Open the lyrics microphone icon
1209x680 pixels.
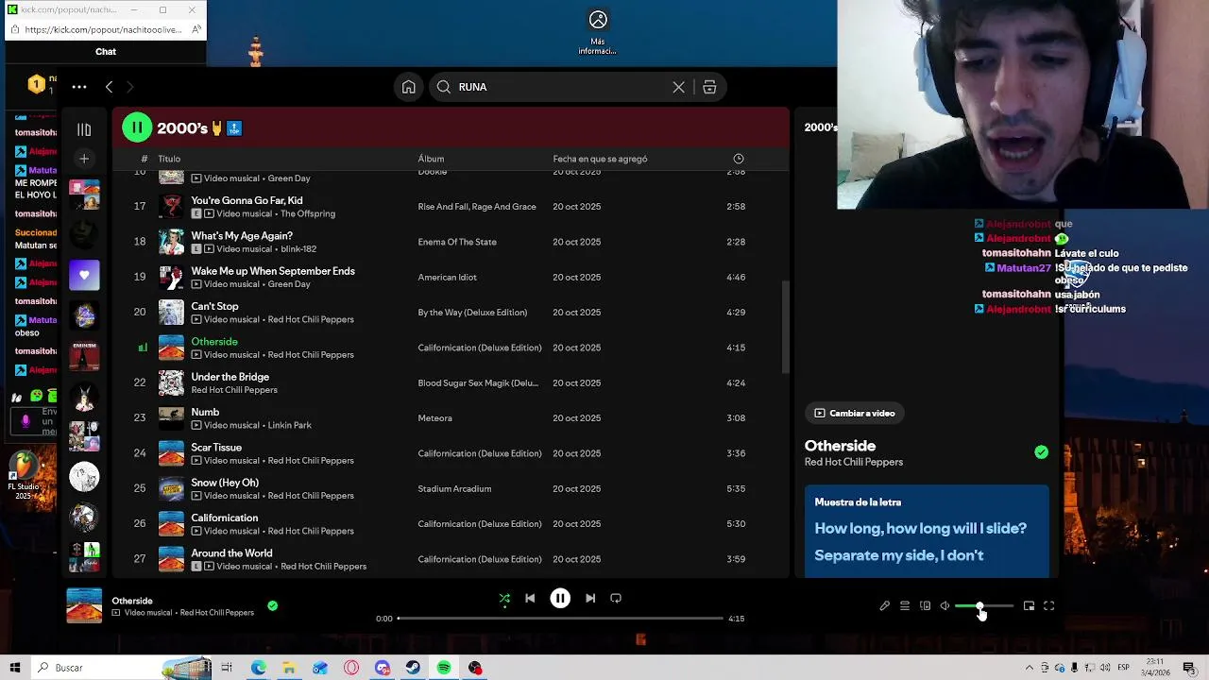[885, 606]
